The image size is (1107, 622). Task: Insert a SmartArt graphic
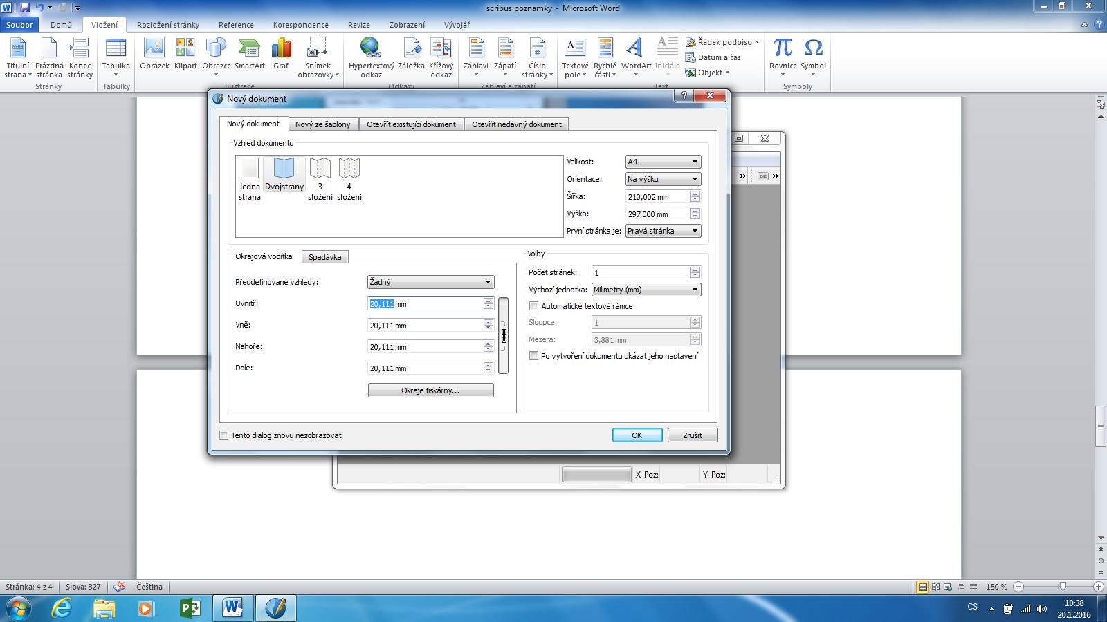(249, 54)
